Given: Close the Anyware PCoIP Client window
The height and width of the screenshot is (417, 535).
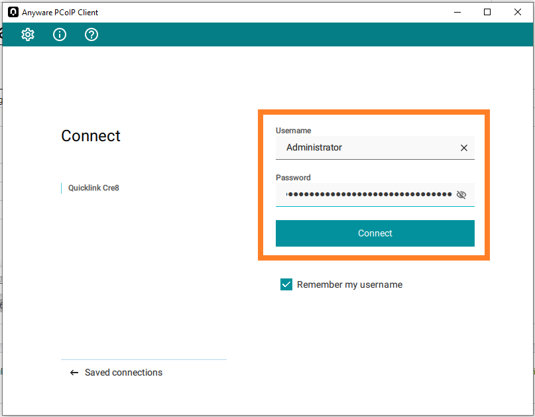Looking at the screenshot, I should point(518,13).
